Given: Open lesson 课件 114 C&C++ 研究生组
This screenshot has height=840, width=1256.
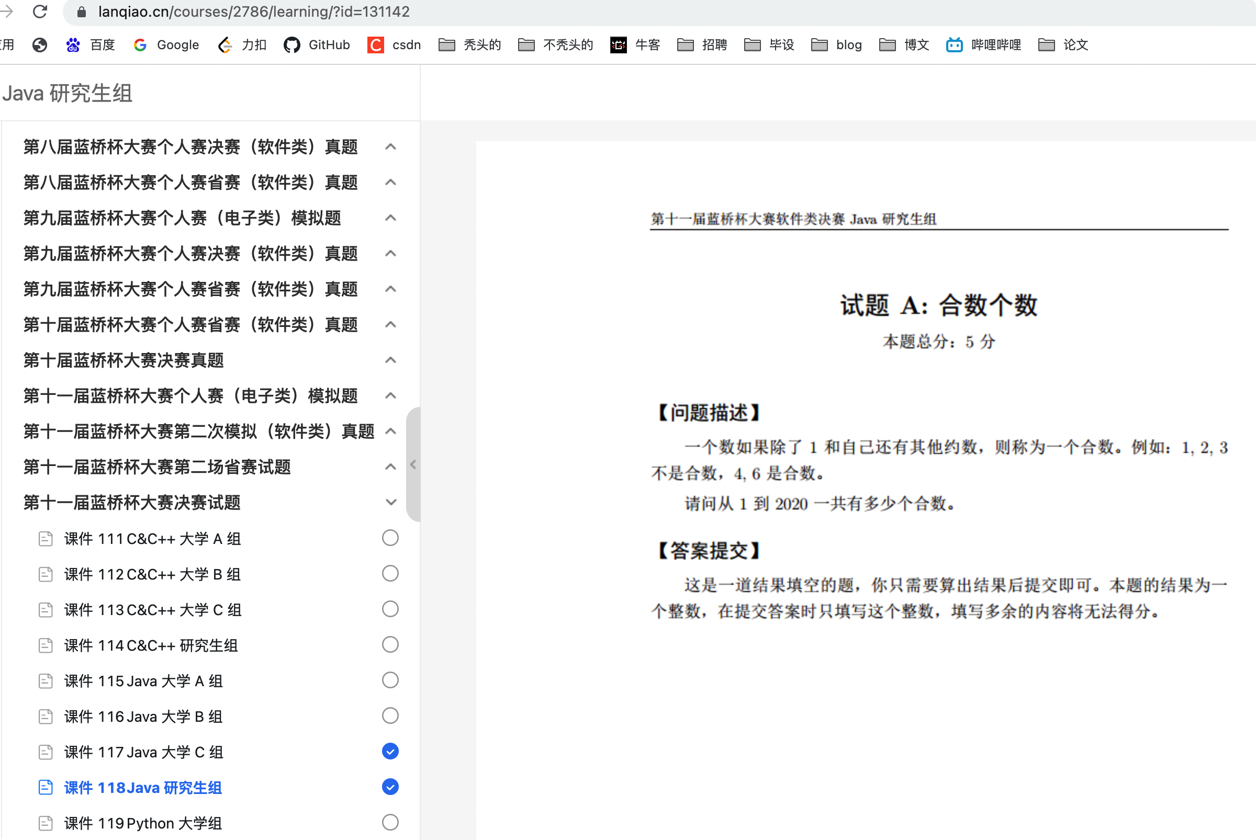Looking at the screenshot, I should (151, 645).
